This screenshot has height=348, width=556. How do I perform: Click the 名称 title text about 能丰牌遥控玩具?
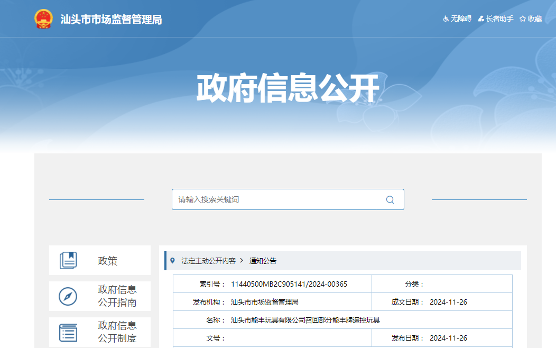click(x=305, y=320)
